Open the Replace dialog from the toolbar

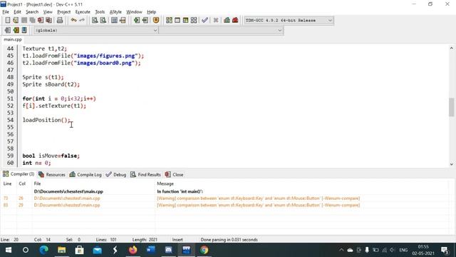(x=103, y=20)
